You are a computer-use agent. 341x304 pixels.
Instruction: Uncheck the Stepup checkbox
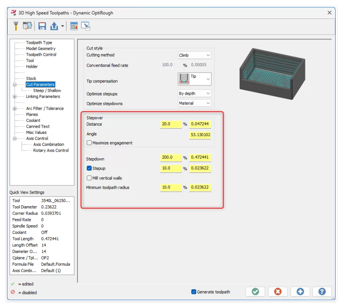point(89,168)
